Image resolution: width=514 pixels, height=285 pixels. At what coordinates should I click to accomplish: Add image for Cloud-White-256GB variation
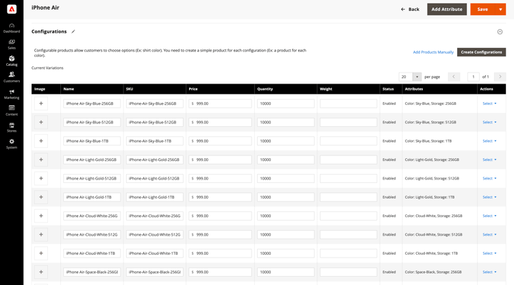click(x=41, y=216)
